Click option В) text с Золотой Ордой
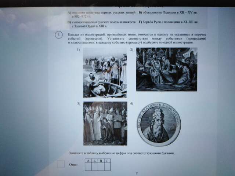Image resolution: width=235 pixels, height=176 pixels. pyautogui.click(x=101, y=24)
